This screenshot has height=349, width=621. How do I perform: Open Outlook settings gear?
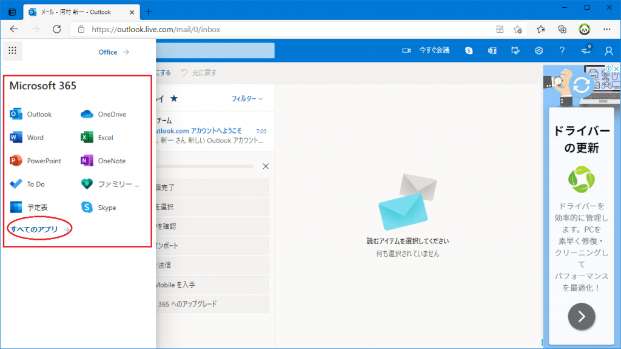pyautogui.click(x=539, y=51)
